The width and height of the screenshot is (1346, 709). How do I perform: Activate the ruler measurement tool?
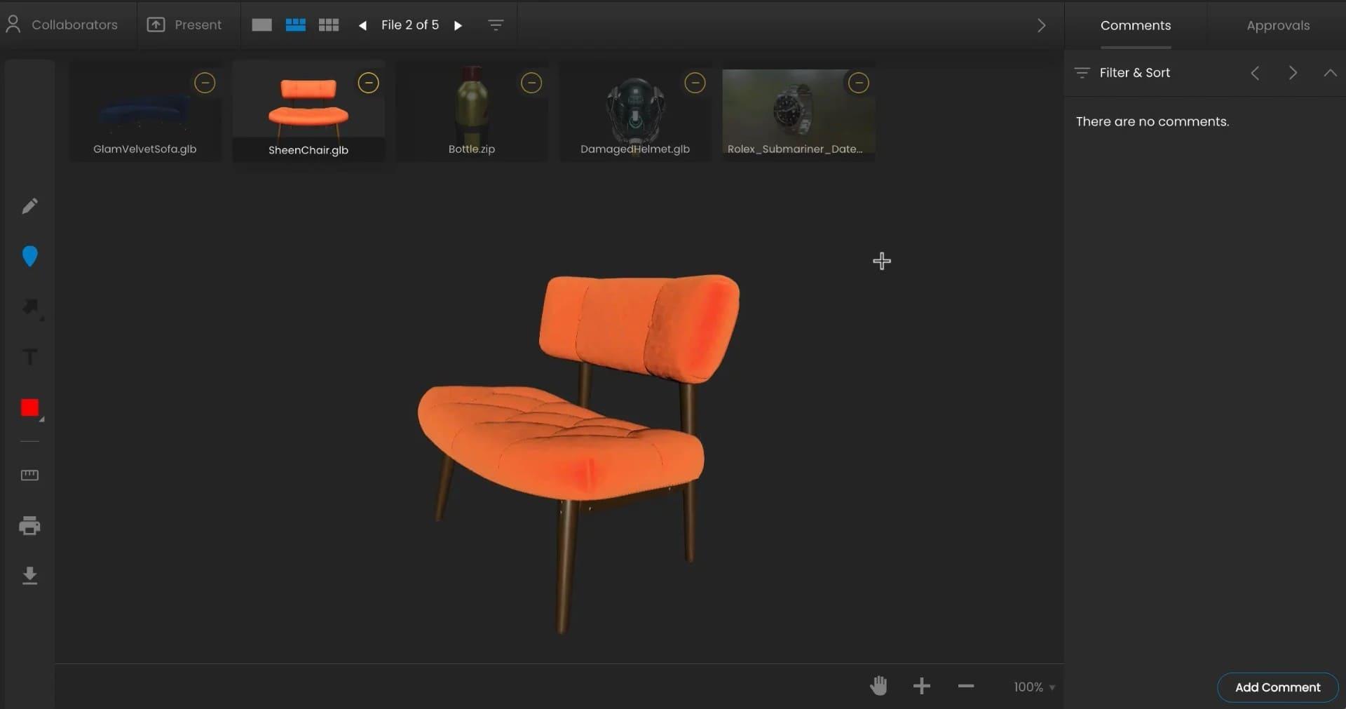coord(29,475)
